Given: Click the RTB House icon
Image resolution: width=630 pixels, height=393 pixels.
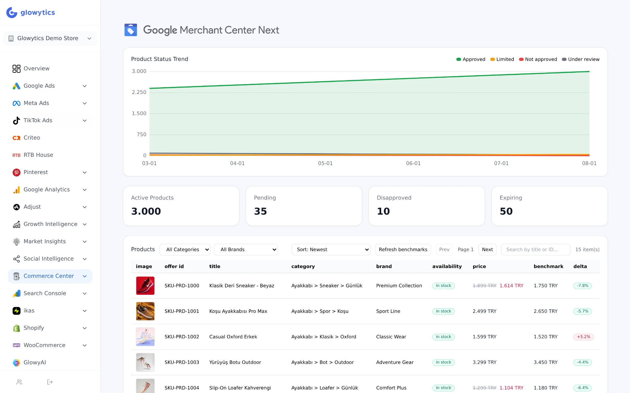Looking at the screenshot, I should coord(16,155).
